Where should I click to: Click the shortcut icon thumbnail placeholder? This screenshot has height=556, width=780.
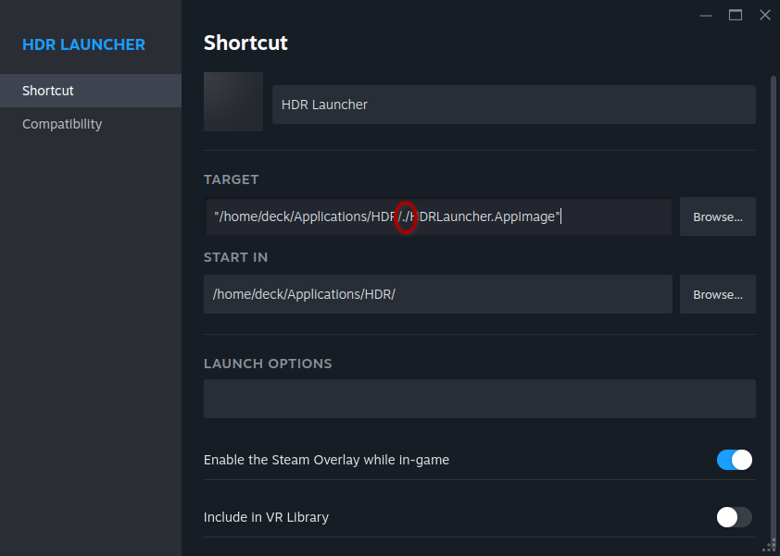click(x=233, y=102)
